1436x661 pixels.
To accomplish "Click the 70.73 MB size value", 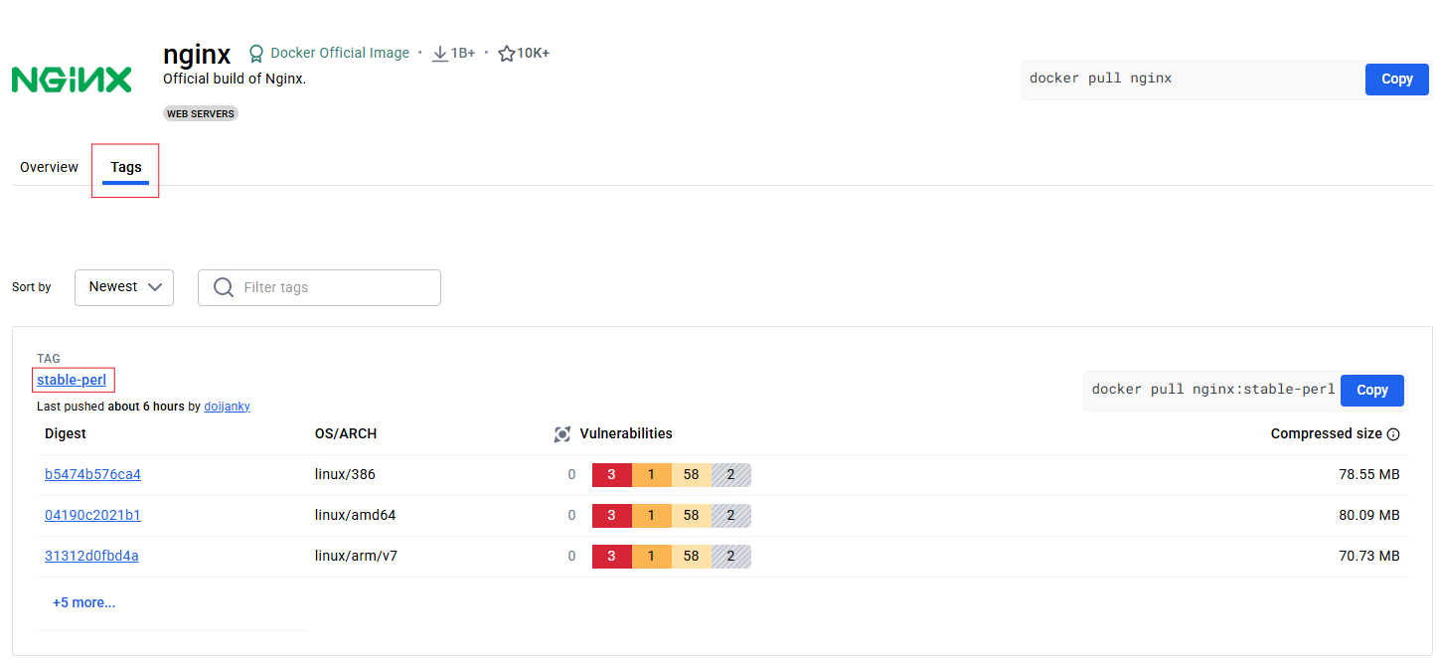I will tap(1368, 557).
